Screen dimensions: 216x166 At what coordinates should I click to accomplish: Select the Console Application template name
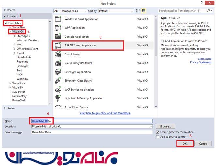click(77, 37)
